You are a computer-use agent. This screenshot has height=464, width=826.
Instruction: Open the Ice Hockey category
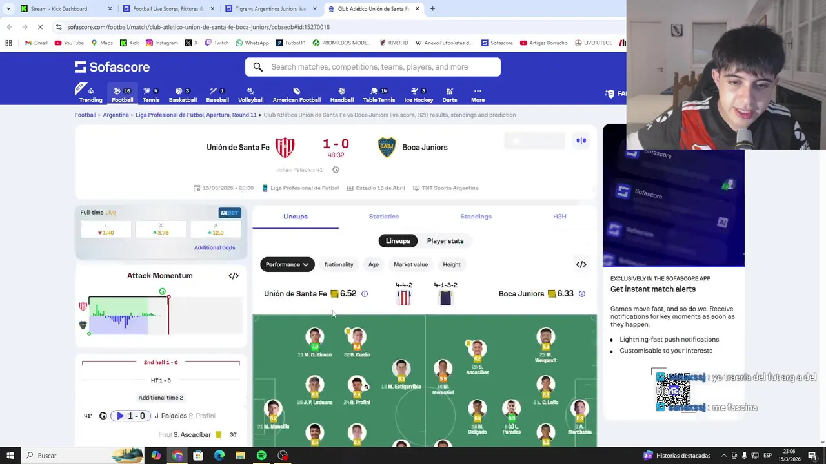[419, 95]
